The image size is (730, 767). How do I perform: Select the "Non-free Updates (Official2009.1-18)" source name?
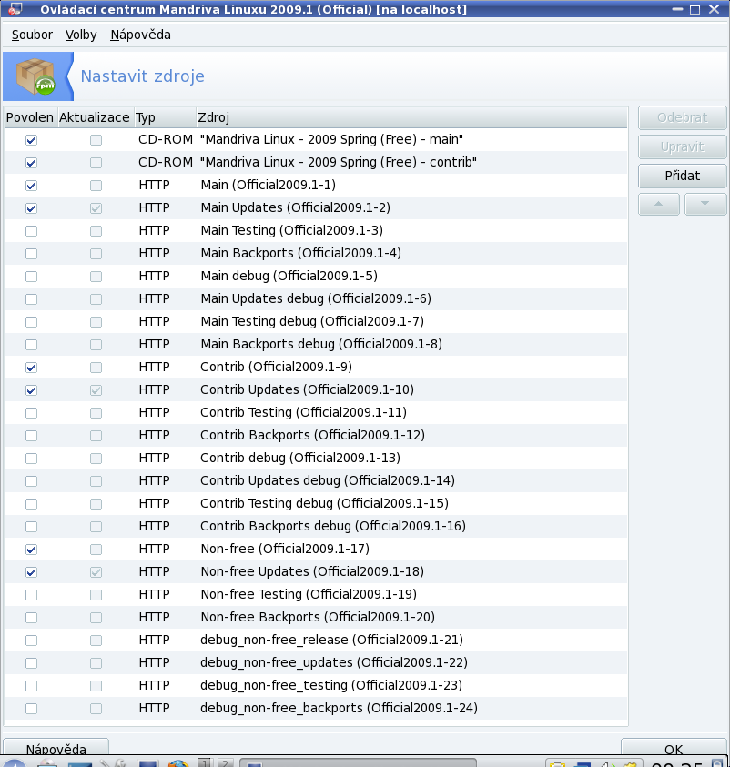312,571
